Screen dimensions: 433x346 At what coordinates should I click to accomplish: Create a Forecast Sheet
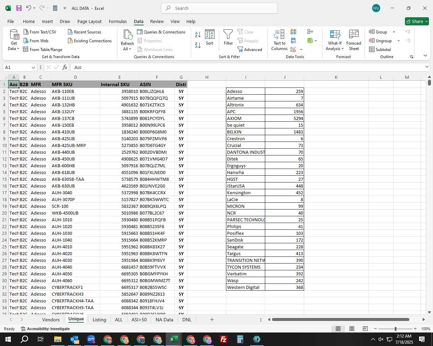tap(354, 40)
